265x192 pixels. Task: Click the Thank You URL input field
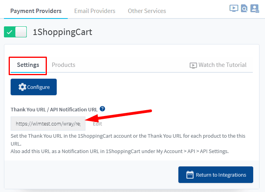pos(48,124)
